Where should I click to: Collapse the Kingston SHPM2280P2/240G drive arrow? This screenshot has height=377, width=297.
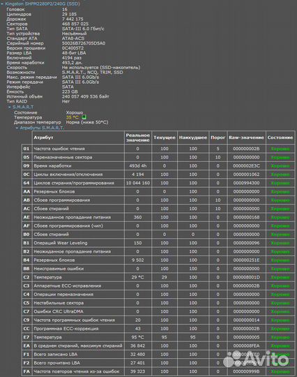coord(2,4)
